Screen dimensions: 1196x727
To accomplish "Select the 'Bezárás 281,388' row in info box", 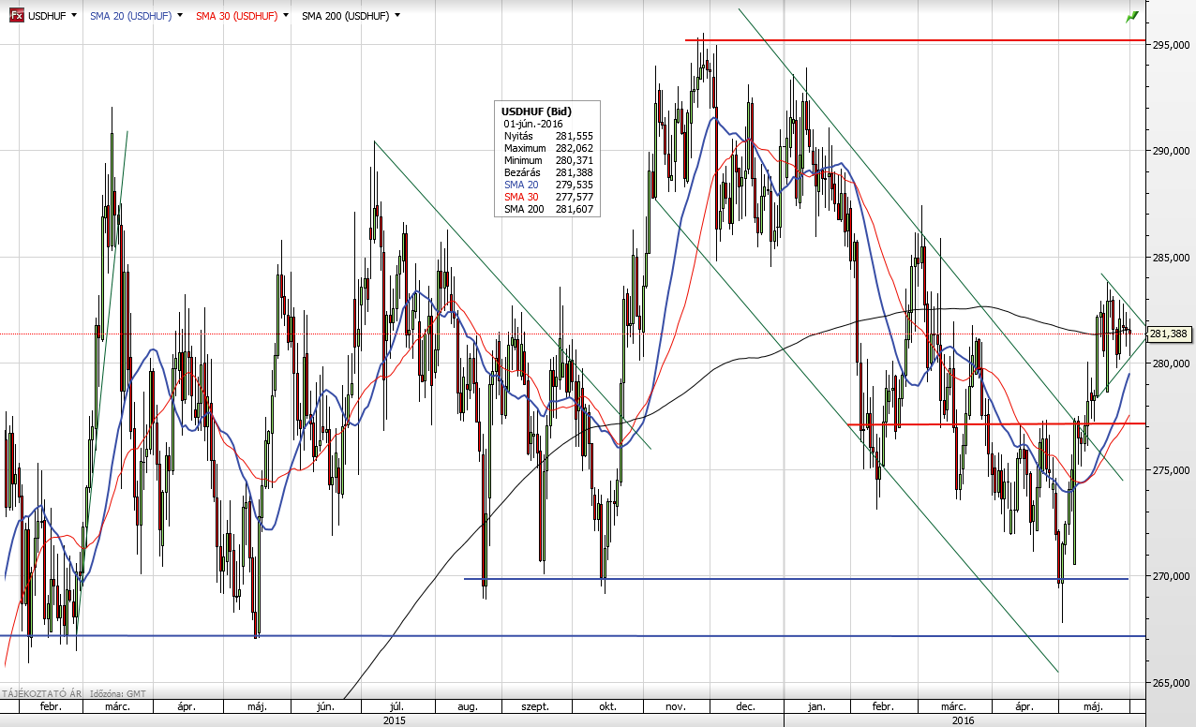I will (x=548, y=172).
